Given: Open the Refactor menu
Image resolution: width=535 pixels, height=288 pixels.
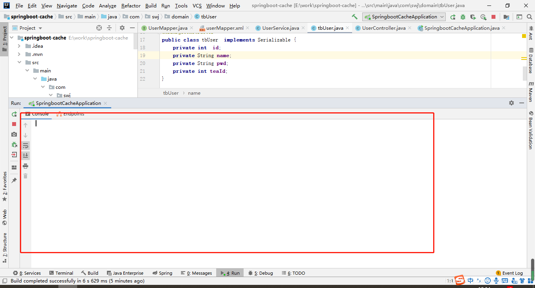Looking at the screenshot, I should pos(131,6).
